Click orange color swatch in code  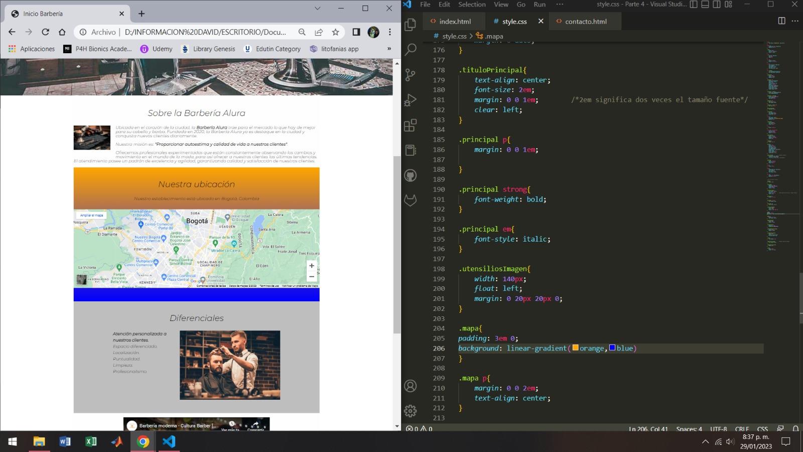click(x=575, y=348)
